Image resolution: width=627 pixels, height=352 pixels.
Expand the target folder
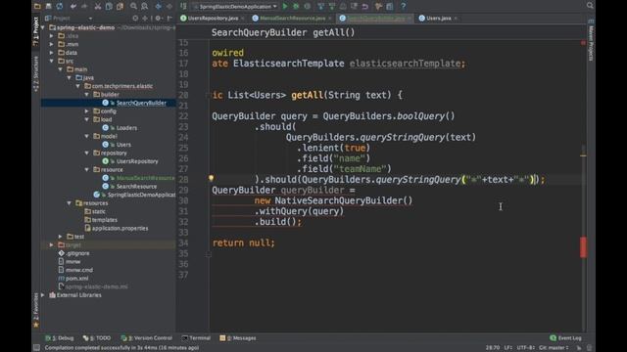coord(52,245)
